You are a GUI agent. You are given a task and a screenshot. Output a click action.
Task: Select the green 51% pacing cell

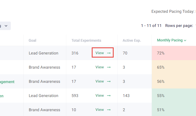174,110
